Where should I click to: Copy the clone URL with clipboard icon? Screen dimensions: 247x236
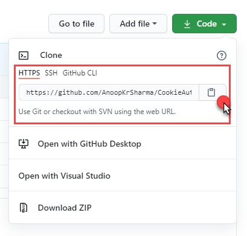(212, 92)
